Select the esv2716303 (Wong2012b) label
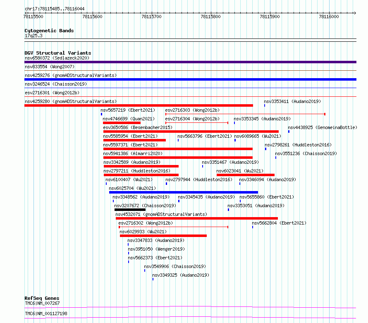Image resolution: width=368 pixels, height=323 pixels. click(192, 110)
